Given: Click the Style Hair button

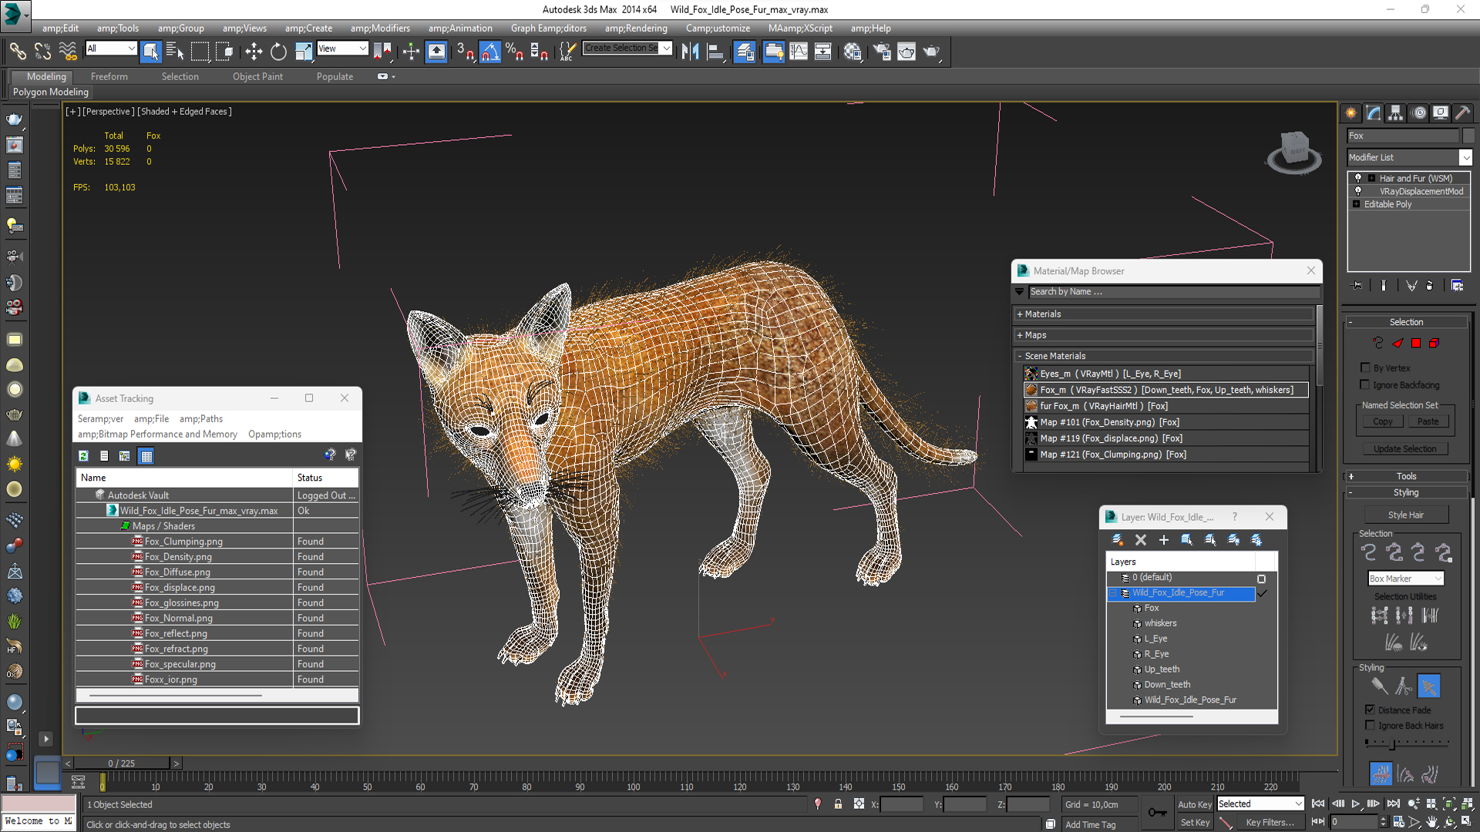Looking at the screenshot, I should tap(1407, 515).
